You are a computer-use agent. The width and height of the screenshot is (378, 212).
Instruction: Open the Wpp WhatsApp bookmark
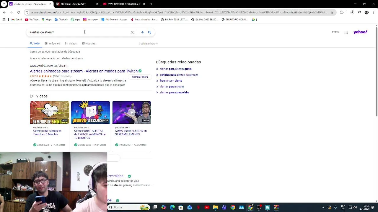pos(75,20)
